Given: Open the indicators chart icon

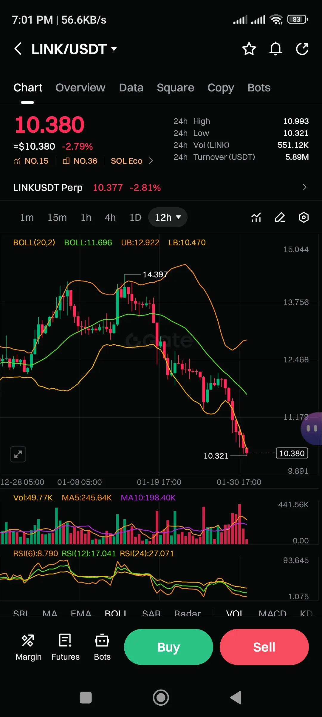Looking at the screenshot, I should [256, 217].
